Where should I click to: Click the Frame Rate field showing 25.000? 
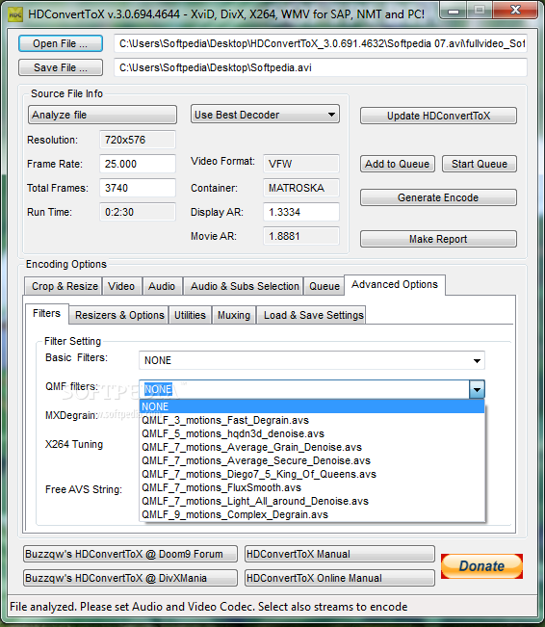[138, 164]
